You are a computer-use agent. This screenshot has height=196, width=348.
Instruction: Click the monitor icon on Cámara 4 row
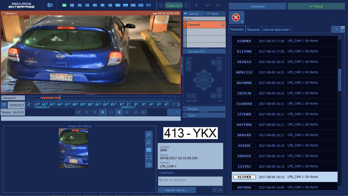pyautogui.click(x=223, y=25)
